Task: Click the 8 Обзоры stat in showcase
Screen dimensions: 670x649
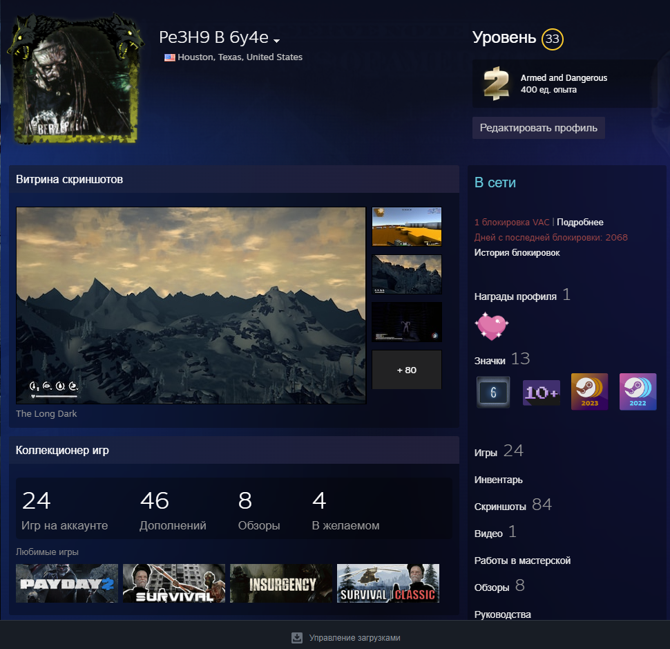Action: [x=259, y=509]
